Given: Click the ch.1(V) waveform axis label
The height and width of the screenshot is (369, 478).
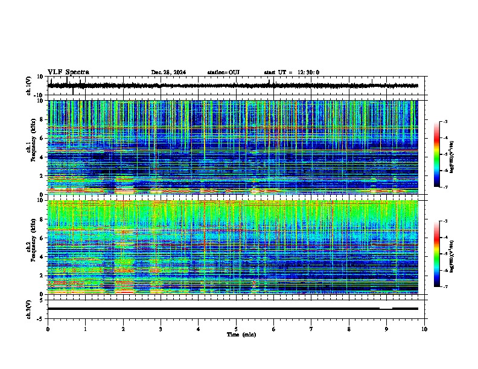Looking at the screenshot, I should [29, 86].
